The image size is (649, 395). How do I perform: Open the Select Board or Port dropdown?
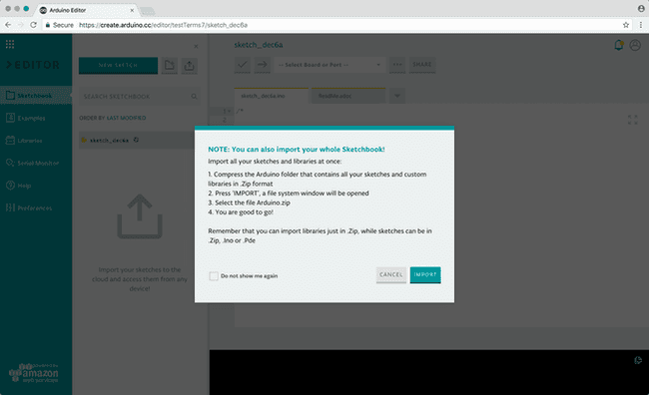pos(329,65)
